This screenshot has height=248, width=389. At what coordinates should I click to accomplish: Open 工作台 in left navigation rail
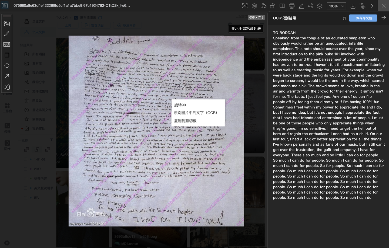tap(7, 108)
